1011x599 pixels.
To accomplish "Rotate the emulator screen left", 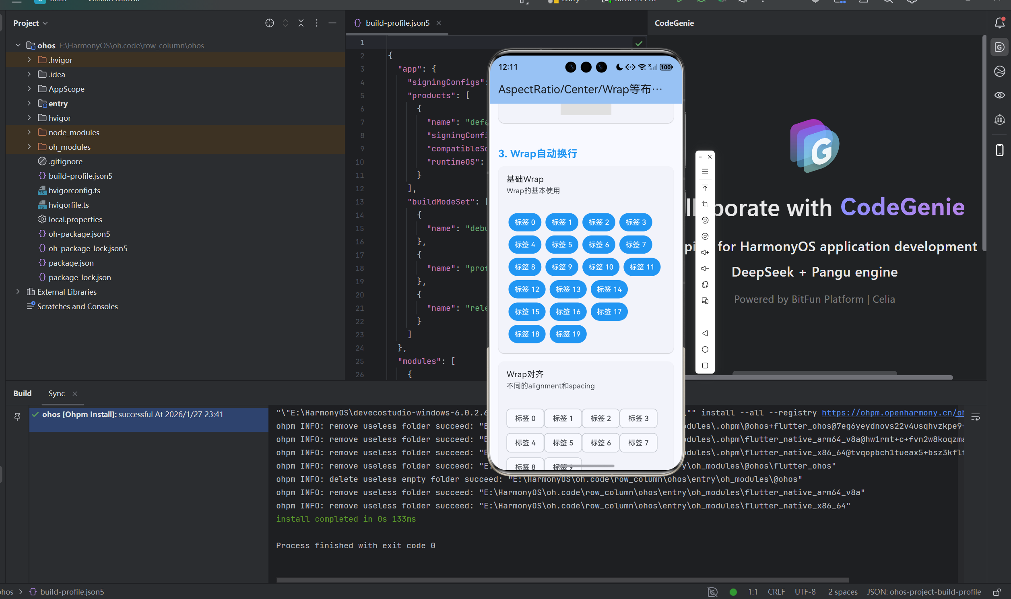I will coord(705,220).
